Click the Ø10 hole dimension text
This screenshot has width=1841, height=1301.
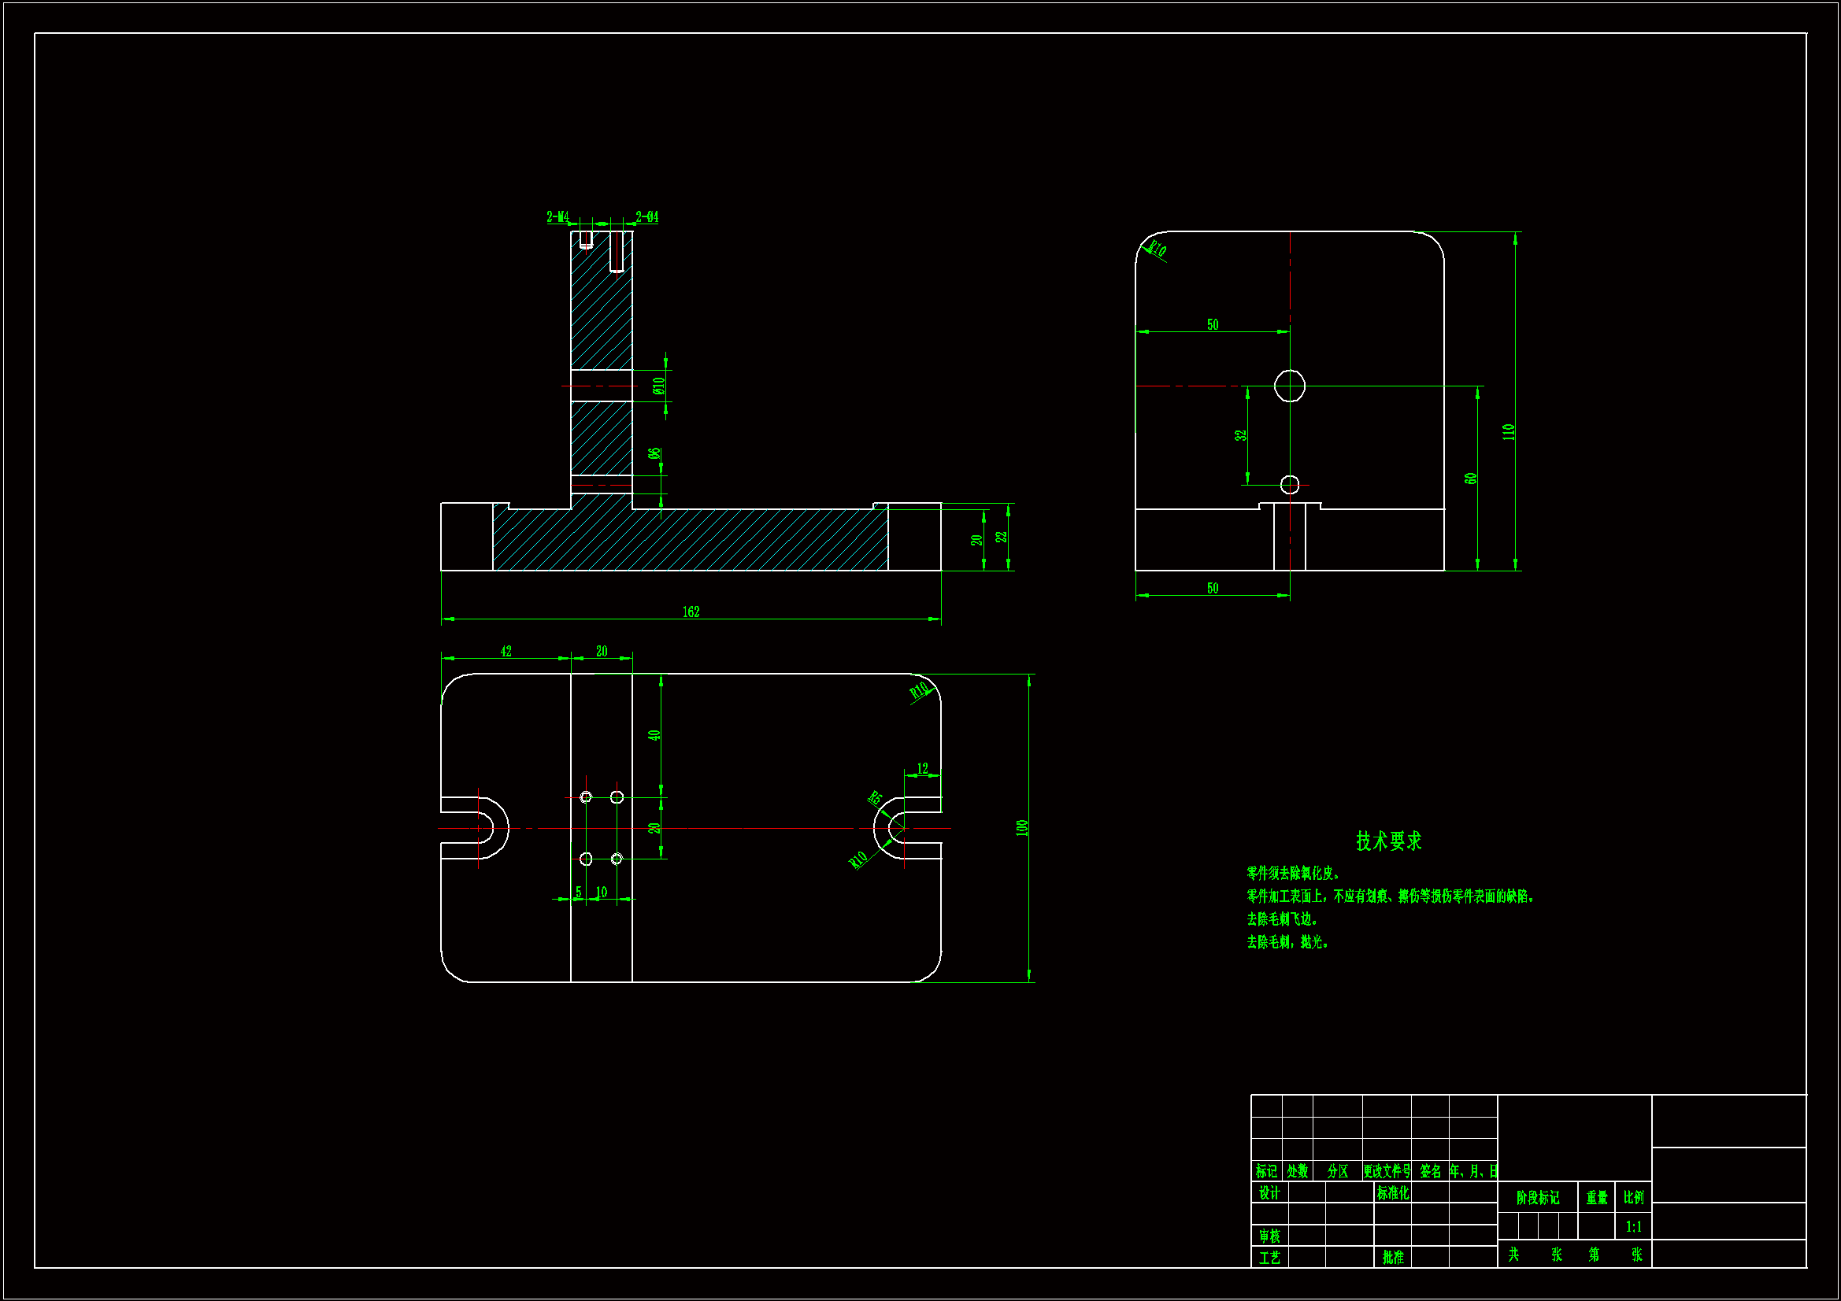tap(658, 386)
